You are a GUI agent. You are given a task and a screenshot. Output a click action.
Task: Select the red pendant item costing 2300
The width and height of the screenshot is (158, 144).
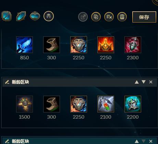(133, 45)
